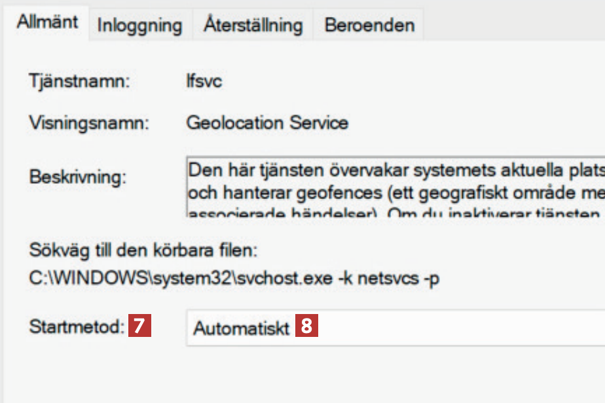Click the Tjänstnamn label
This screenshot has height=403, width=605.
point(79,83)
